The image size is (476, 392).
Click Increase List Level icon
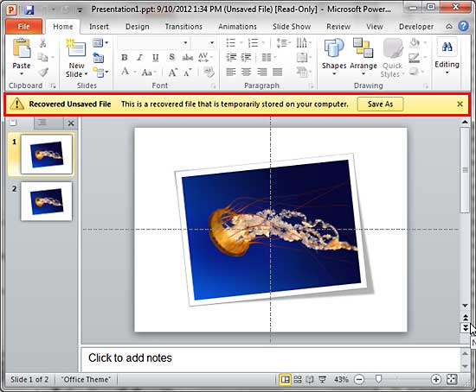click(247, 57)
